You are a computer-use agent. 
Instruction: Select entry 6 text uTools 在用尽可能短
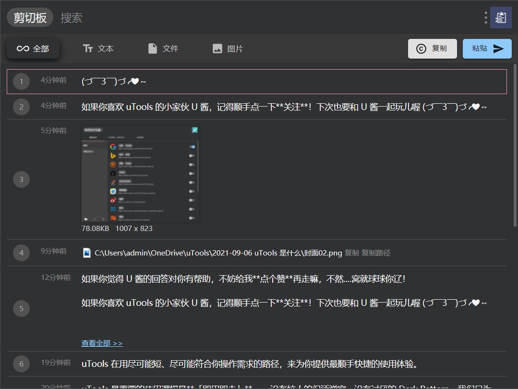(x=250, y=364)
